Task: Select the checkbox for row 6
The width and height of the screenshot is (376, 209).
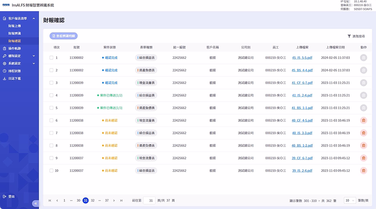Action: (x=51, y=120)
